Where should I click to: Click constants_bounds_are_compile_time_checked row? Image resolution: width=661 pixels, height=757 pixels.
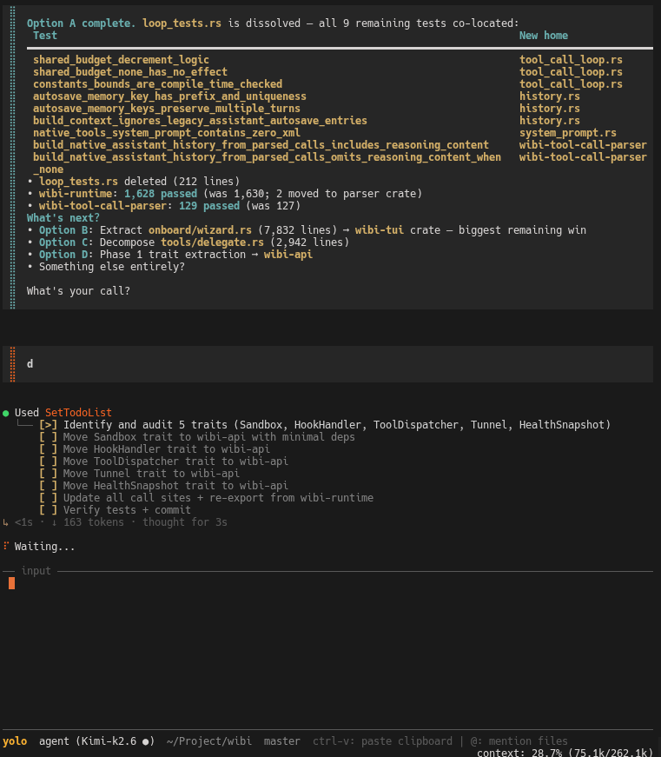pyautogui.click(x=158, y=84)
